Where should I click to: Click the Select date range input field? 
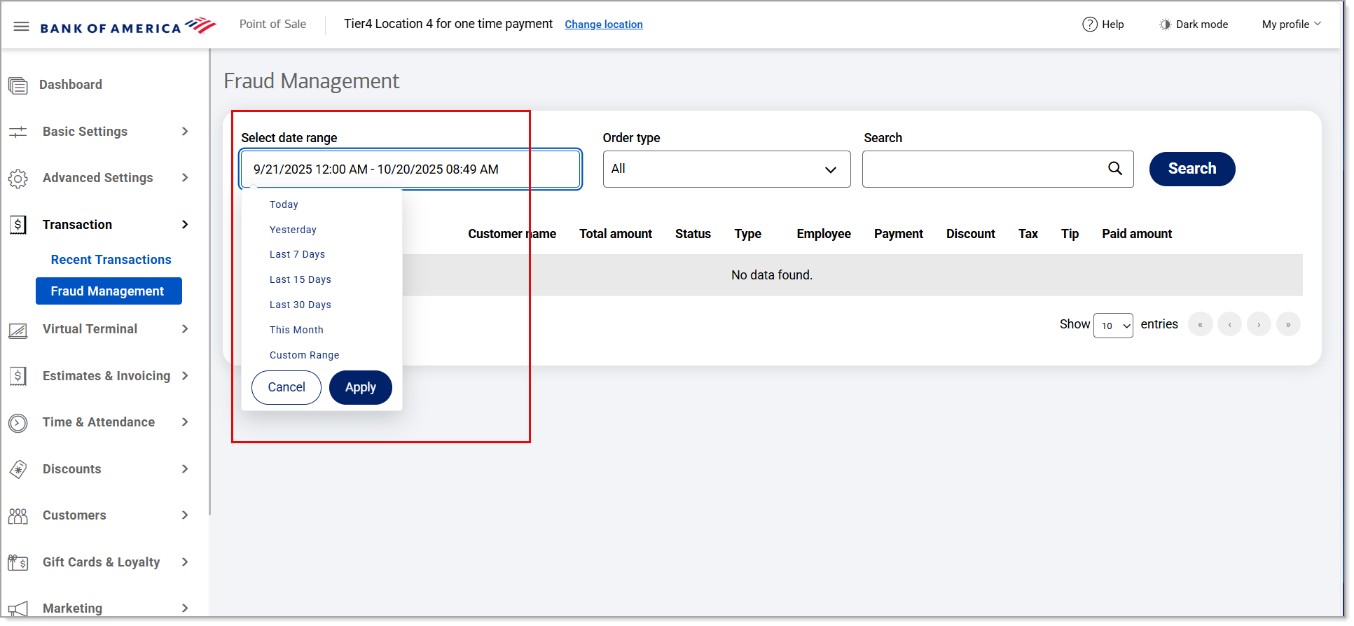(x=410, y=169)
